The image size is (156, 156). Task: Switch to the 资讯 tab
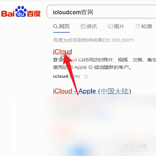(89, 27)
